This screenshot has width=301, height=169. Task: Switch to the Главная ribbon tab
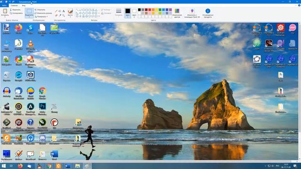[x=14, y=5]
